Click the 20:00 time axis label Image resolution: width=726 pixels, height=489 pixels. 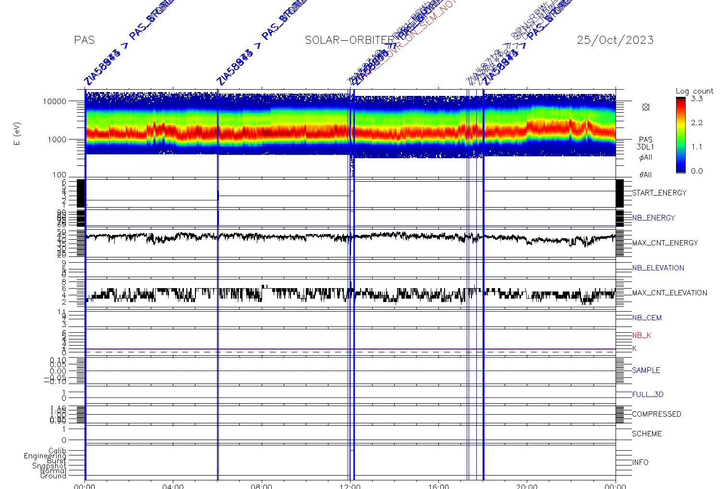pos(527,486)
